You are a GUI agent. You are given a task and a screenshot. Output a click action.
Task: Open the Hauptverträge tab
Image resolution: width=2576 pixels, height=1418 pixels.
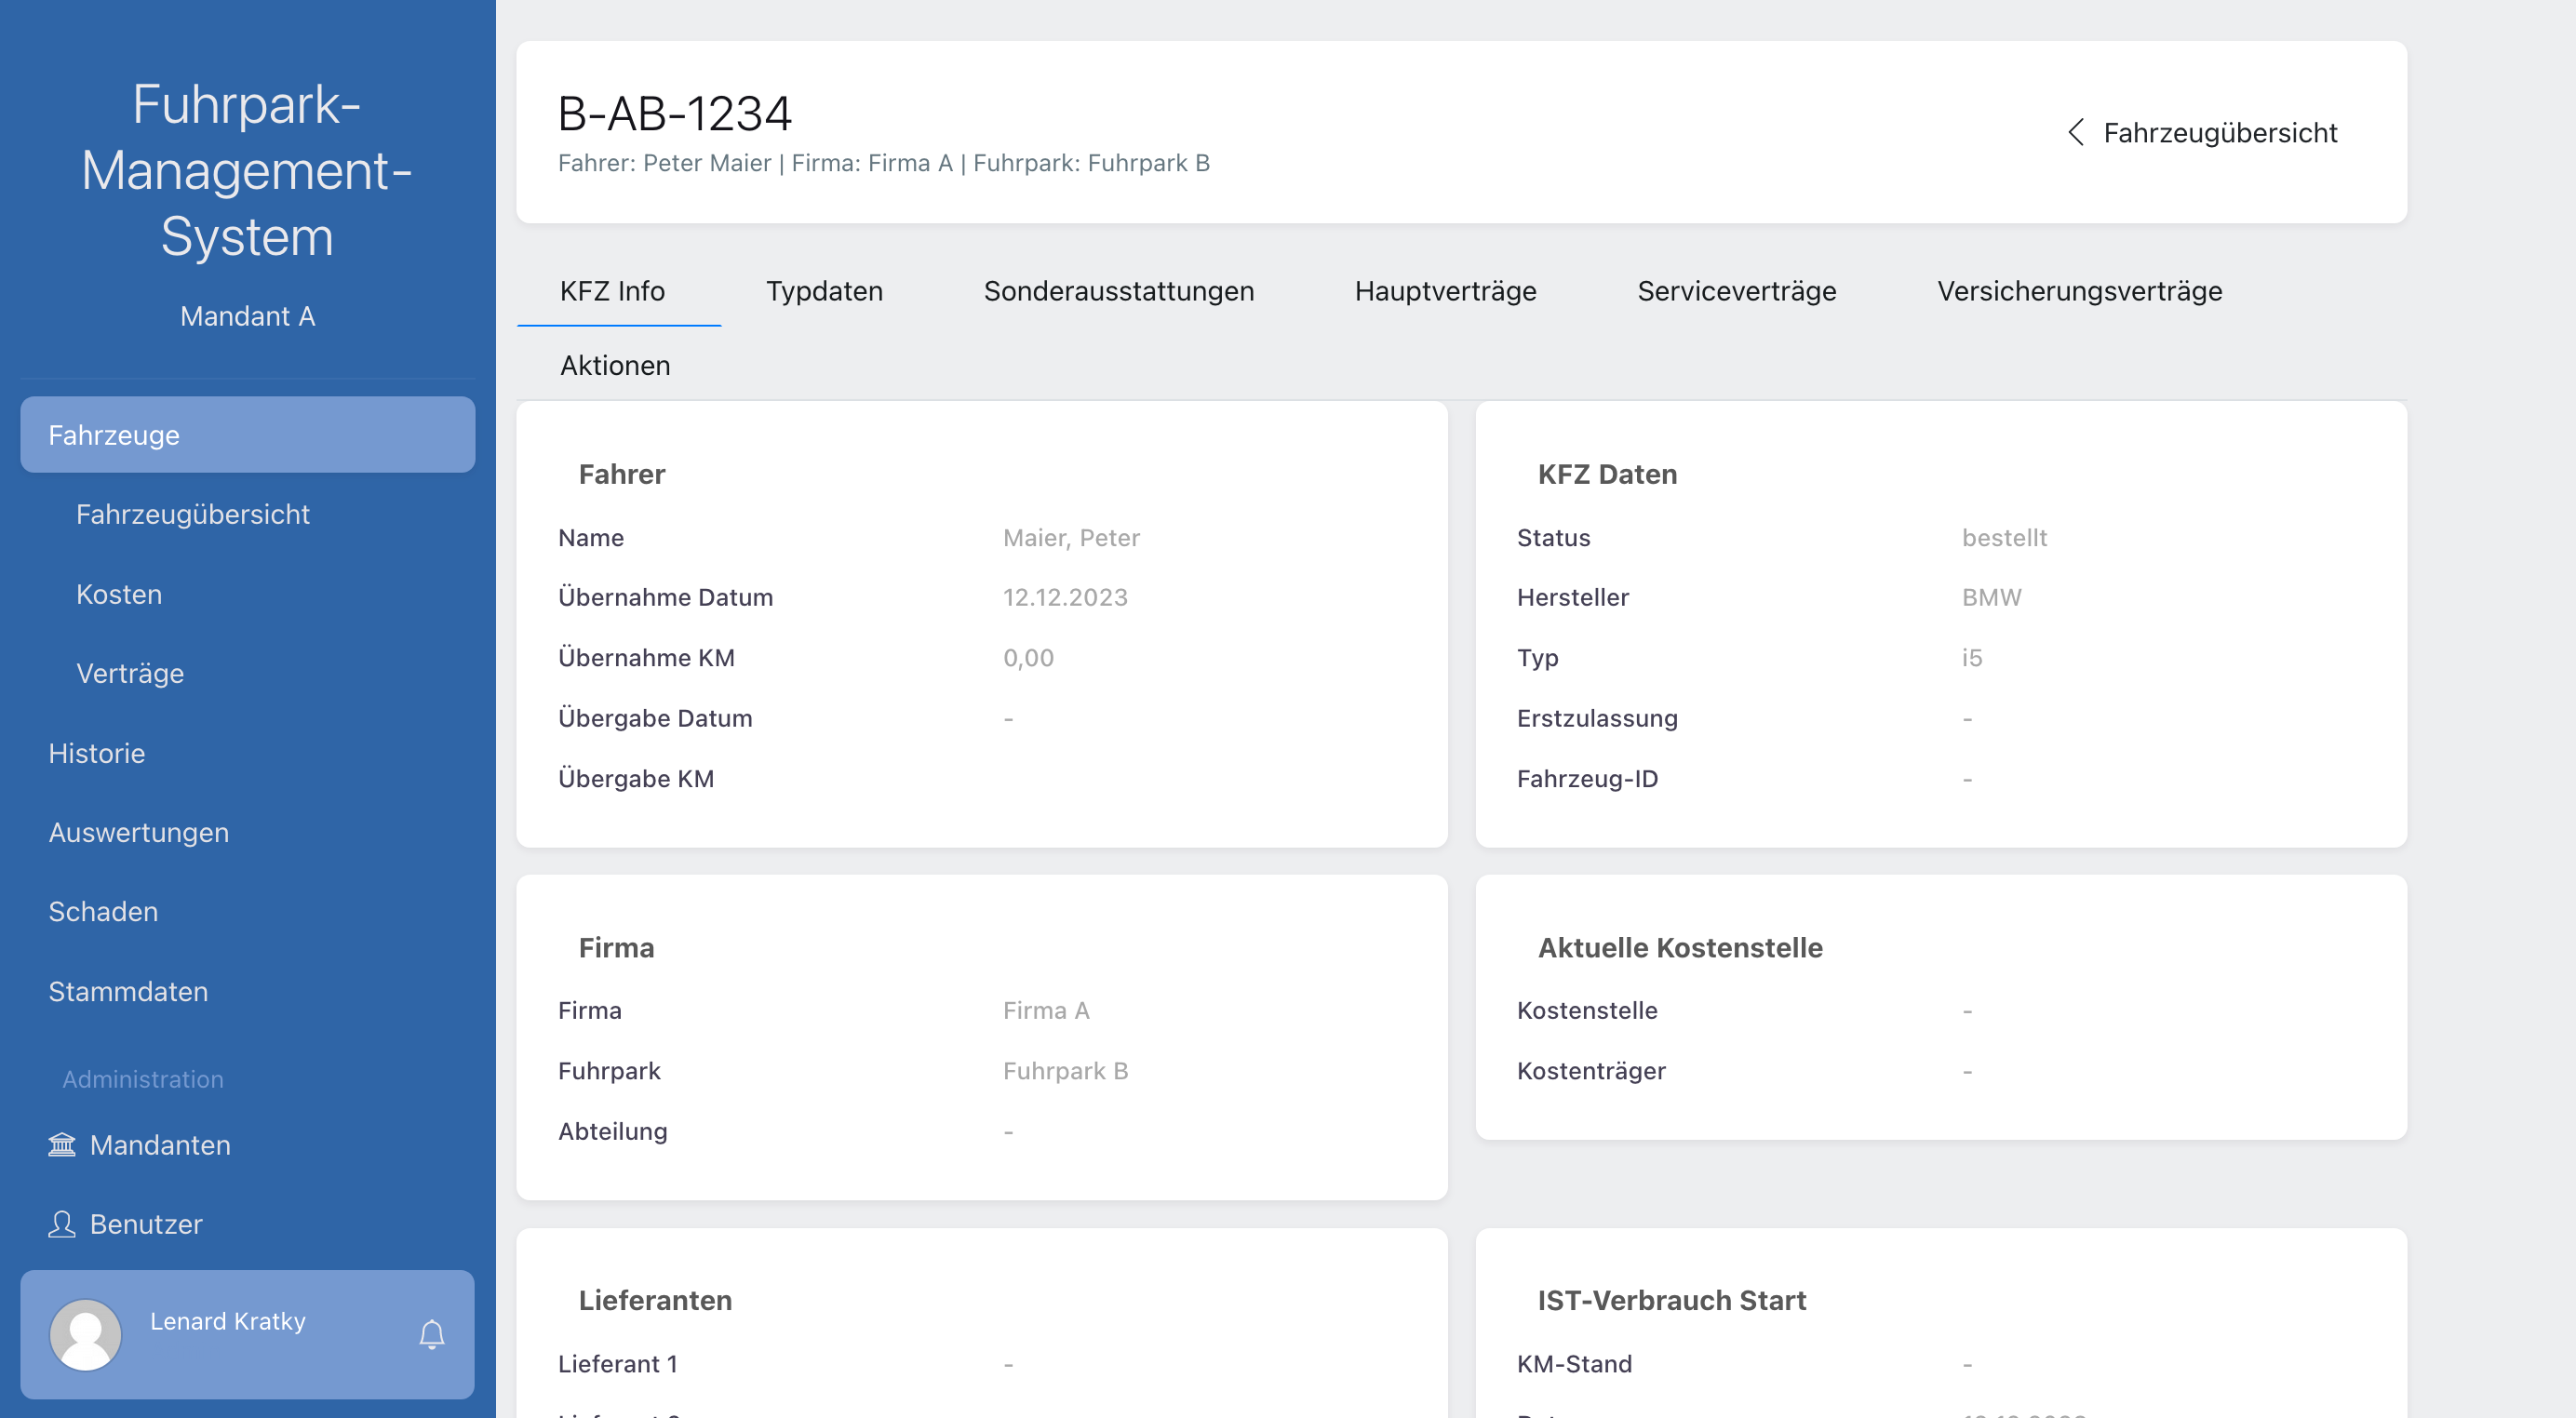click(1445, 291)
